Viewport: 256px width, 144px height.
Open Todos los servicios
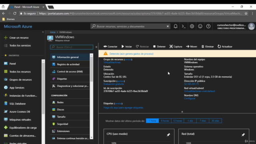click(x=17, y=46)
